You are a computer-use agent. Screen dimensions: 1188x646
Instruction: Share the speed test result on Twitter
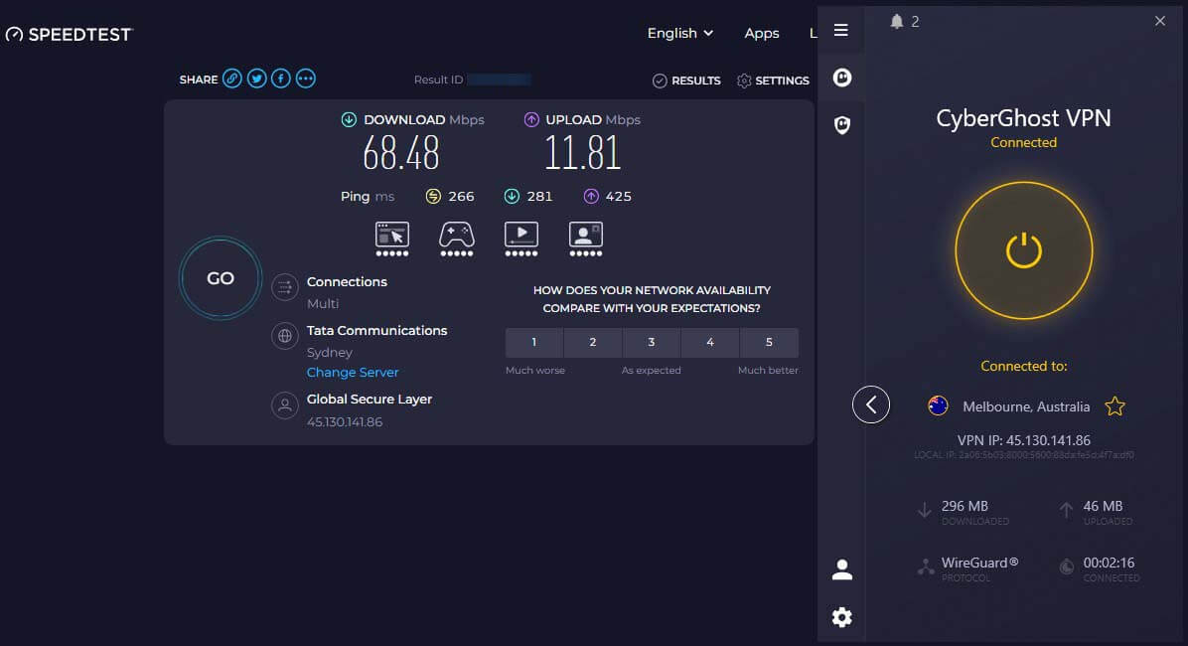coord(256,79)
